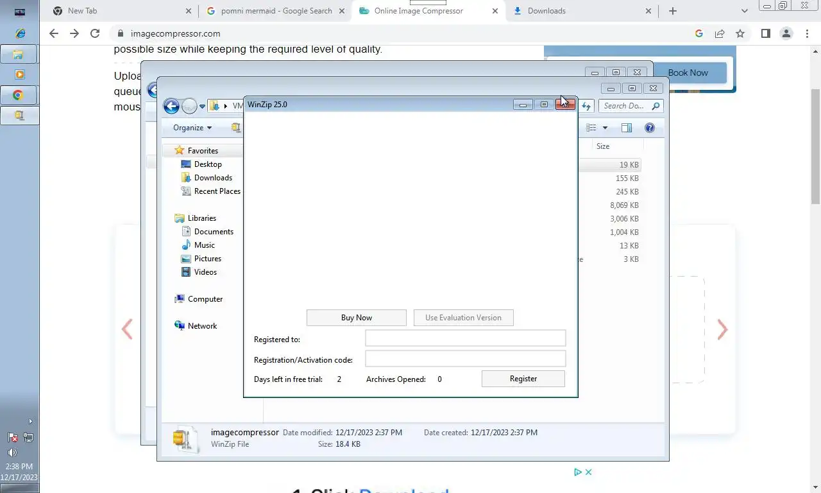
Task: Click the WinZip taskbar icon
Action: 19,116
